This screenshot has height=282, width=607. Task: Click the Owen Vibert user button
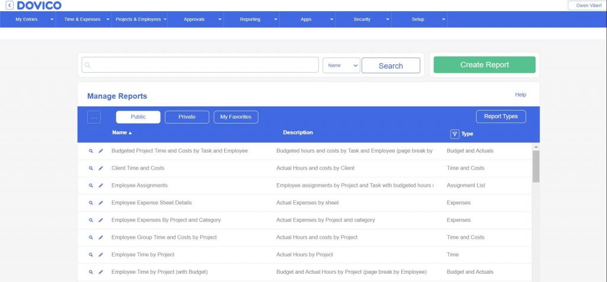coord(589,5)
